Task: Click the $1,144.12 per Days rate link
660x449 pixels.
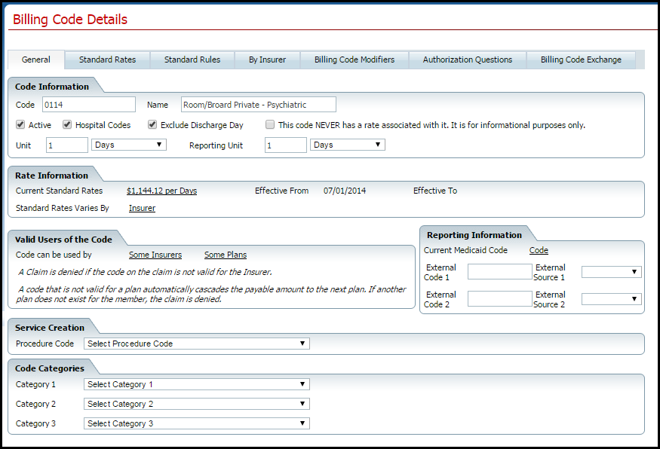Action: click(x=161, y=191)
